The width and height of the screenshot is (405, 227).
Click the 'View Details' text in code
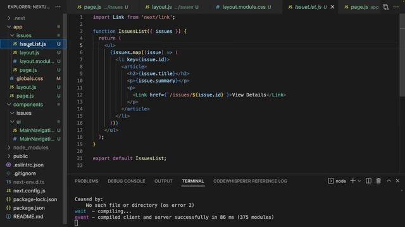coord(249,95)
